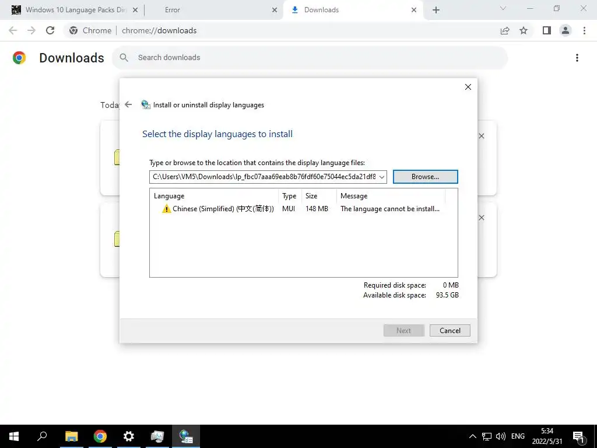Open the Chrome three-dot menu in the toolbar
Screen dimensions: 597x448
[x=584, y=30]
